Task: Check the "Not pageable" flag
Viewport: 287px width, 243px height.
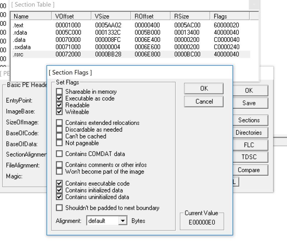Action: click(x=60, y=142)
